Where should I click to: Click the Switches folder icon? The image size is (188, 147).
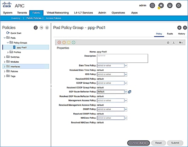(x=8, y=57)
